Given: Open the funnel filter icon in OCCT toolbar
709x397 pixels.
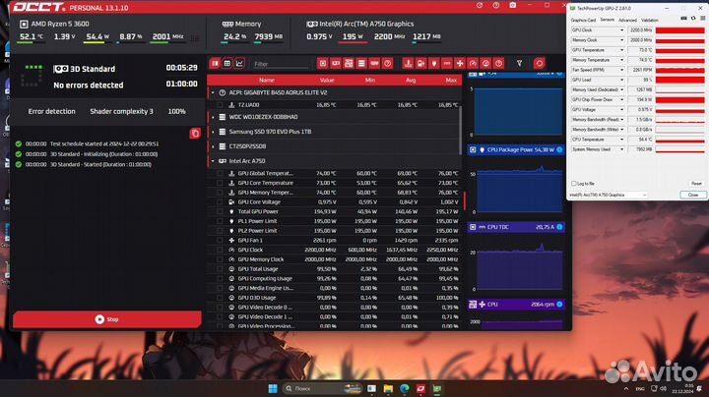Looking at the screenshot, I should coord(520,64).
